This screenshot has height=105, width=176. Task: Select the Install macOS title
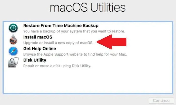(x=37, y=37)
